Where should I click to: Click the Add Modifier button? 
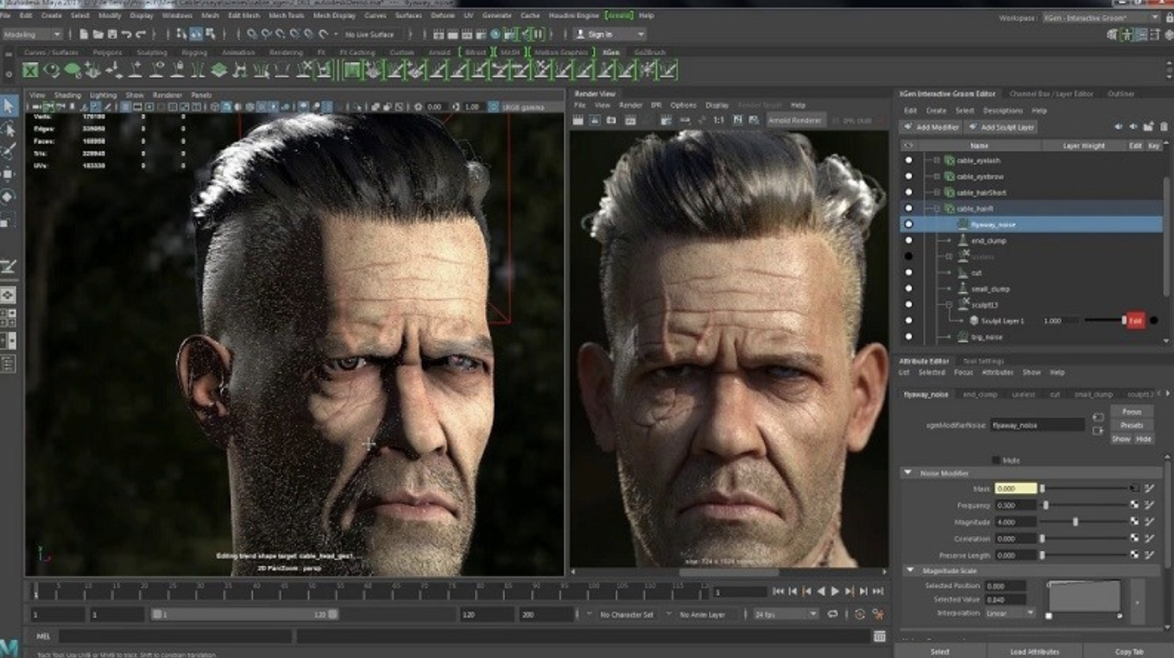(931, 127)
